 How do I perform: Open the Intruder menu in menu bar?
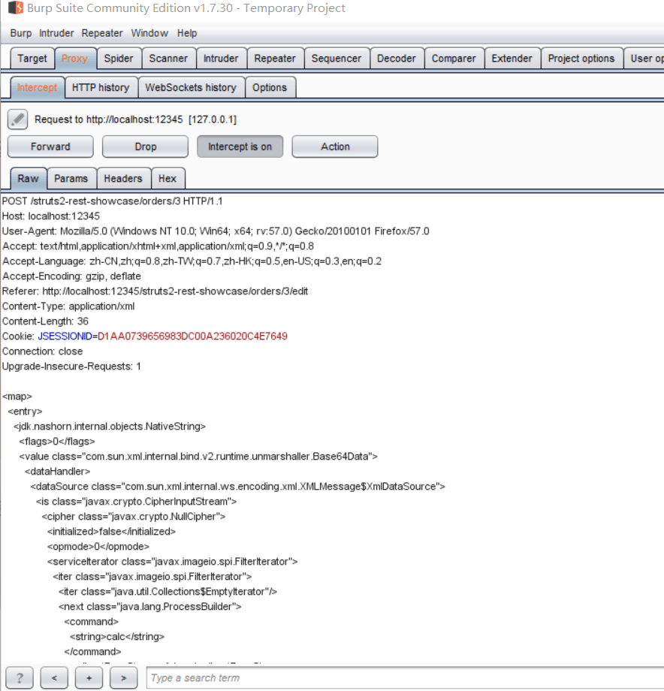[56, 33]
